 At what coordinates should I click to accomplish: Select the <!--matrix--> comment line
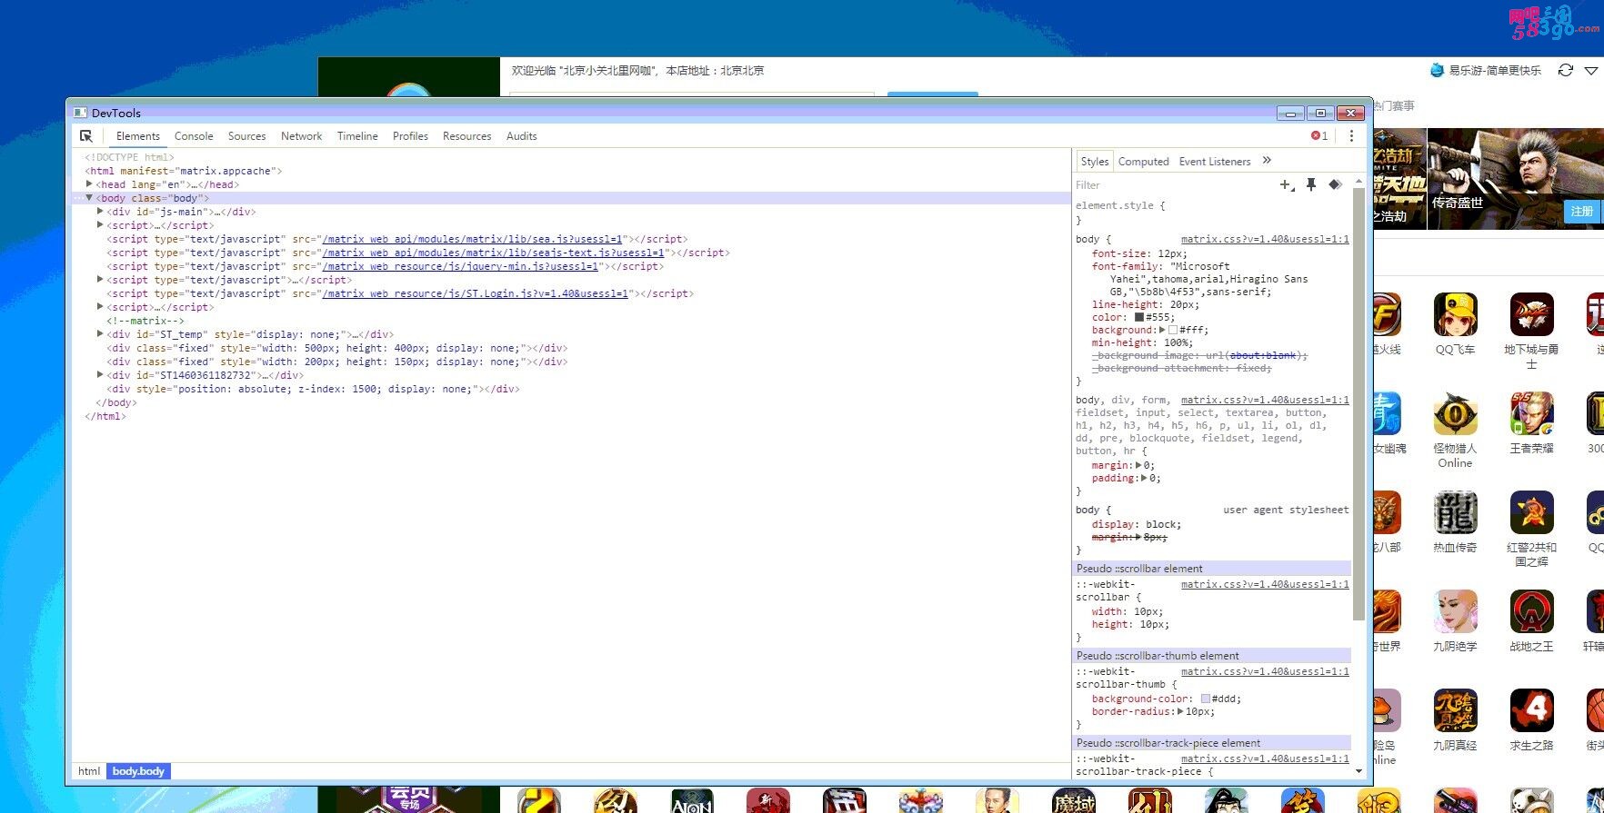[x=145, y=321]
